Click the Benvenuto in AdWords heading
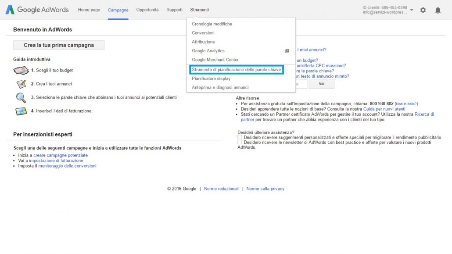This screenshot has height=254, width=452. pyautogui.click(x=43, y=29)
